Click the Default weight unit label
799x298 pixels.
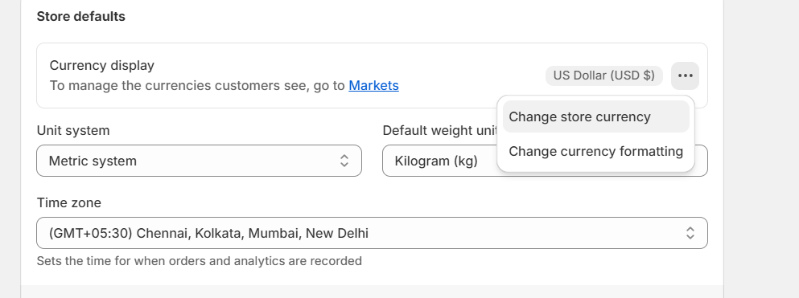pos(439,131)
